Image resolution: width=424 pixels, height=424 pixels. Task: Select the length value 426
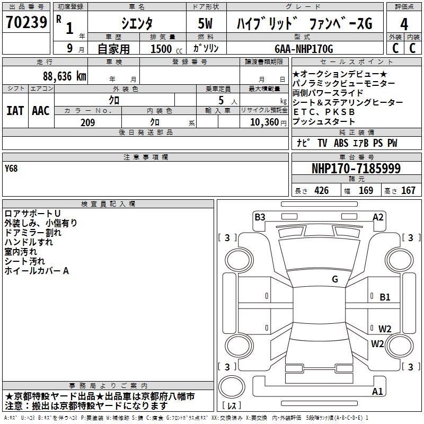pos(322,190)
